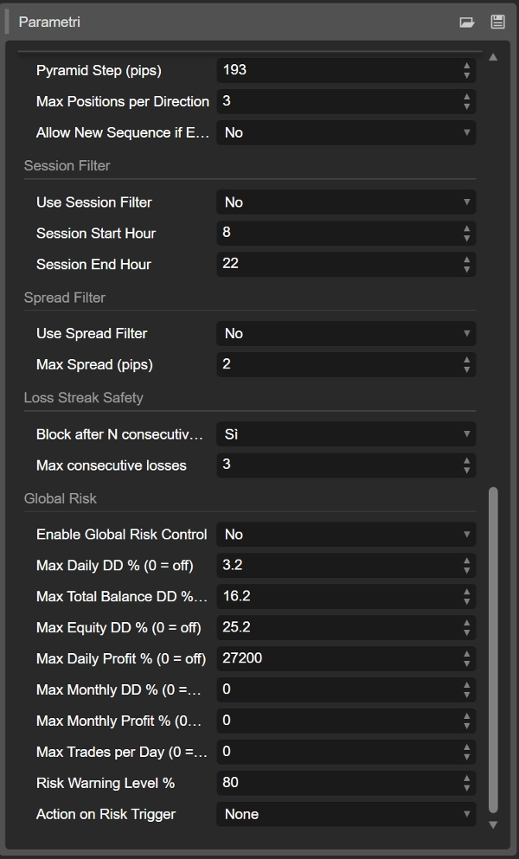Click the load parameters folder icon
Viewport: 519px width, 859px height.
point(467,22)
